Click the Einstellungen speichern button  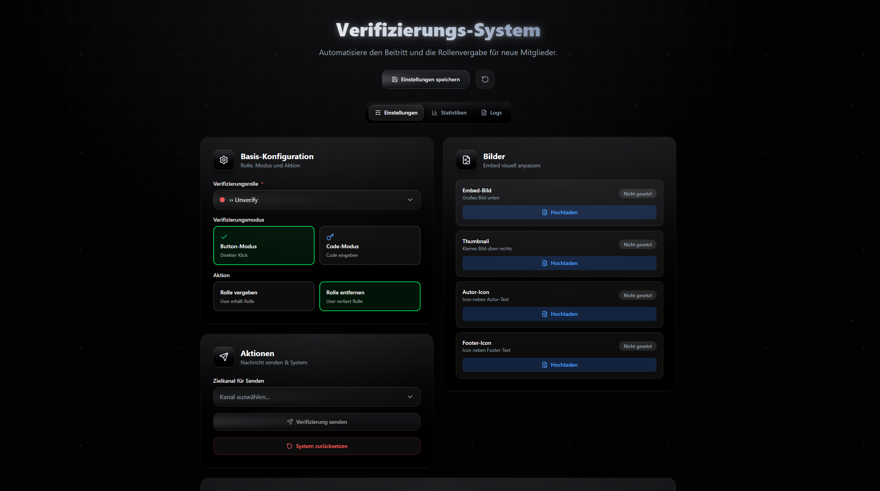click(x=425, y=79)
